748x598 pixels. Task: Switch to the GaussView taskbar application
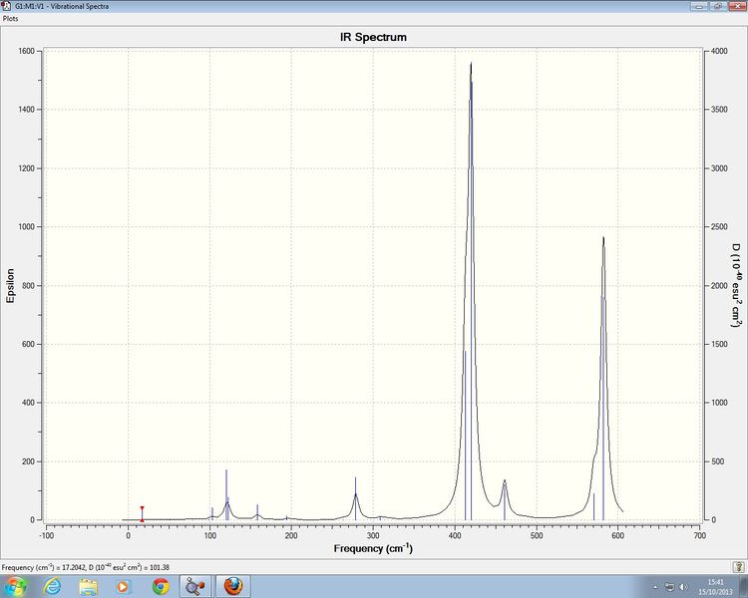coord(195,586)
